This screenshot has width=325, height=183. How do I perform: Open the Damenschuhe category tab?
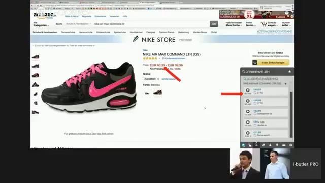(x=68, y=32)
